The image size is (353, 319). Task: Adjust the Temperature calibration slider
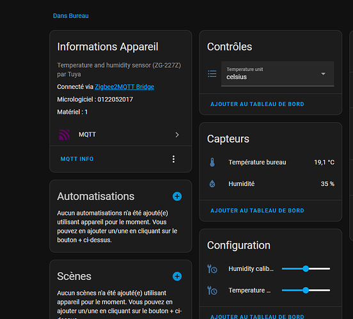(306, 290)
